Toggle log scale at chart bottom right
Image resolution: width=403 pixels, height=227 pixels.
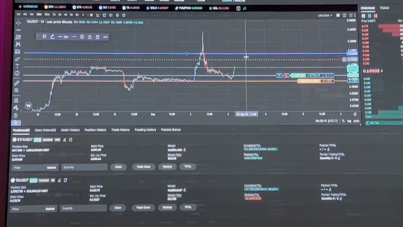pyautogui.click(x=349, y=121)
